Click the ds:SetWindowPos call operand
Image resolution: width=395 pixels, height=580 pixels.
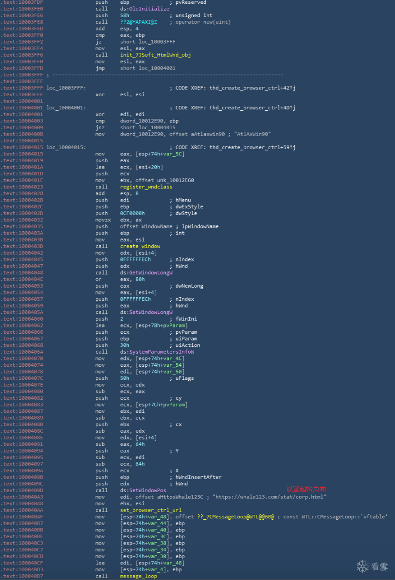pos(143,491)
